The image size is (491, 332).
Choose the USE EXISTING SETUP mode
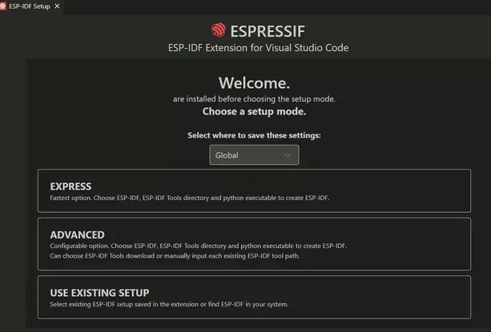[x=254, y=297]
